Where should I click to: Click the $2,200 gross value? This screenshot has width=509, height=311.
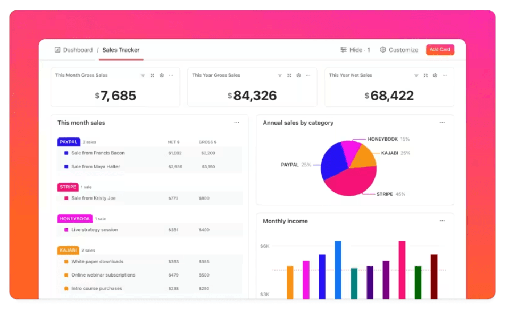click(x=208, y=153)
